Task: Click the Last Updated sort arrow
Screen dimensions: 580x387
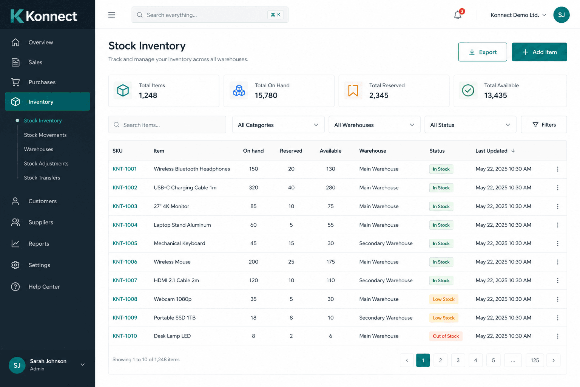Action: click(x=513, y=151)
